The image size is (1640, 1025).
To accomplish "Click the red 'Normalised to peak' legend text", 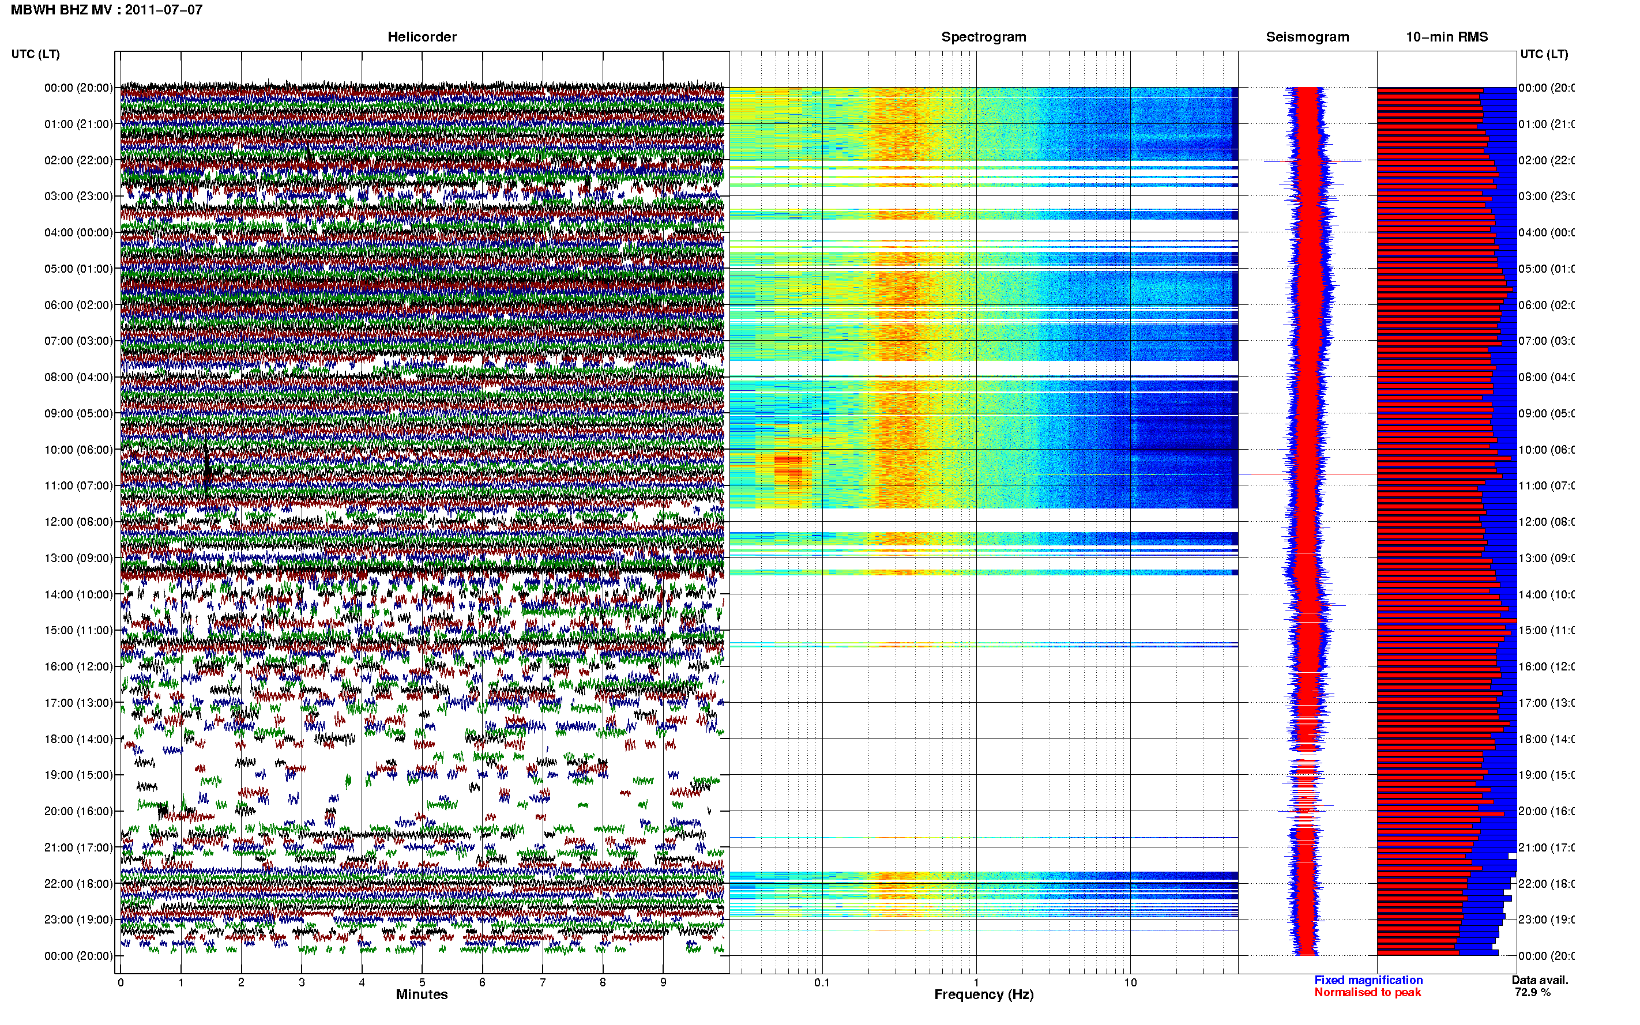I will pyautogui.click(x=1367, y=993).
